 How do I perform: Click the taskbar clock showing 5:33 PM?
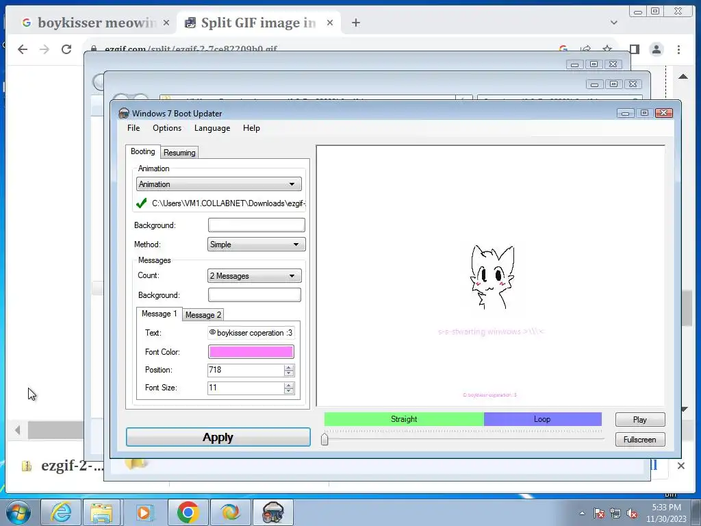666,513
